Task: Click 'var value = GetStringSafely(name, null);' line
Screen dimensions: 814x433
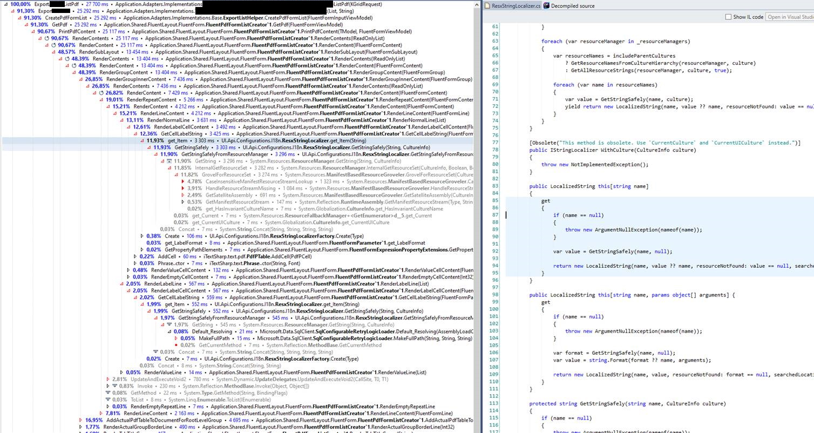Action: coord(613,252)
